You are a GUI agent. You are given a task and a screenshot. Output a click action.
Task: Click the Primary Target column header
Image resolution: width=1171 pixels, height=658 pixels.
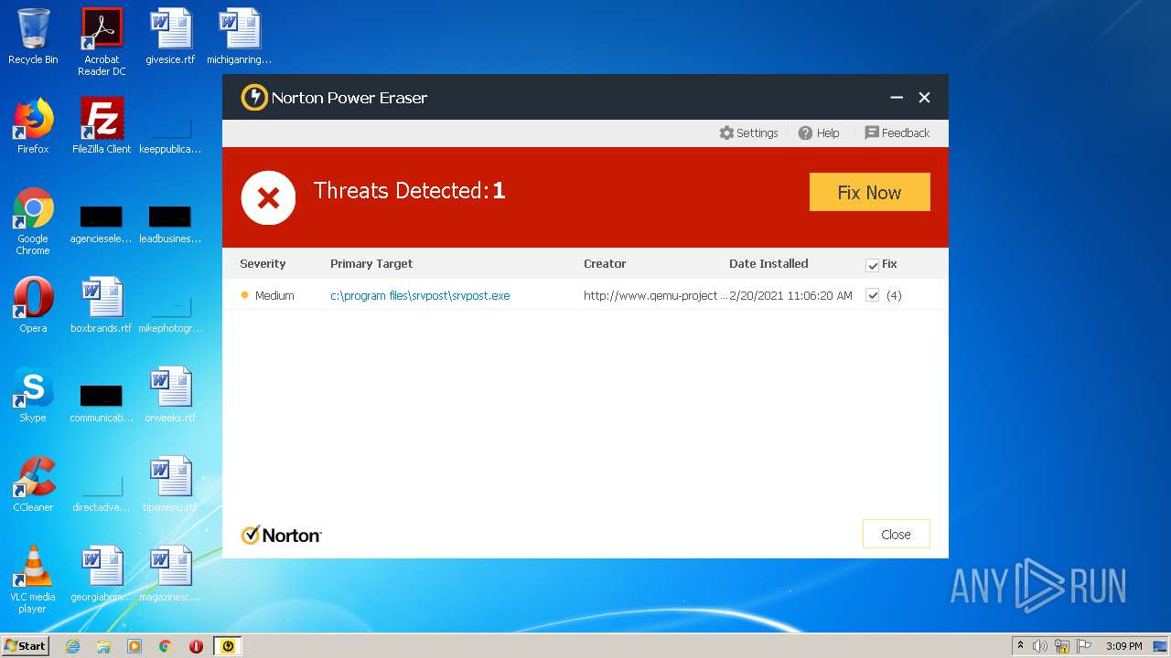pos(371,263)
